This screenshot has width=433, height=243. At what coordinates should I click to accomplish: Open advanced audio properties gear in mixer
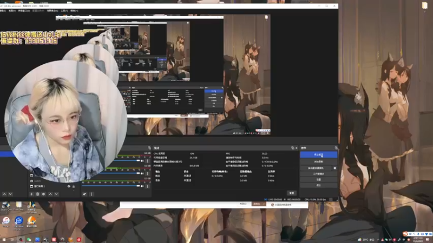pyautogui.click(x=85, y=194)
